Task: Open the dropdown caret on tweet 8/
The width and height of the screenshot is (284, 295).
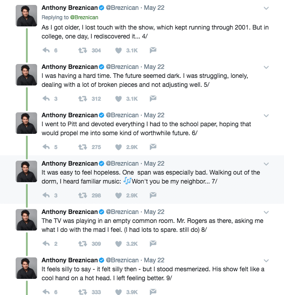Action: [266, 212]
